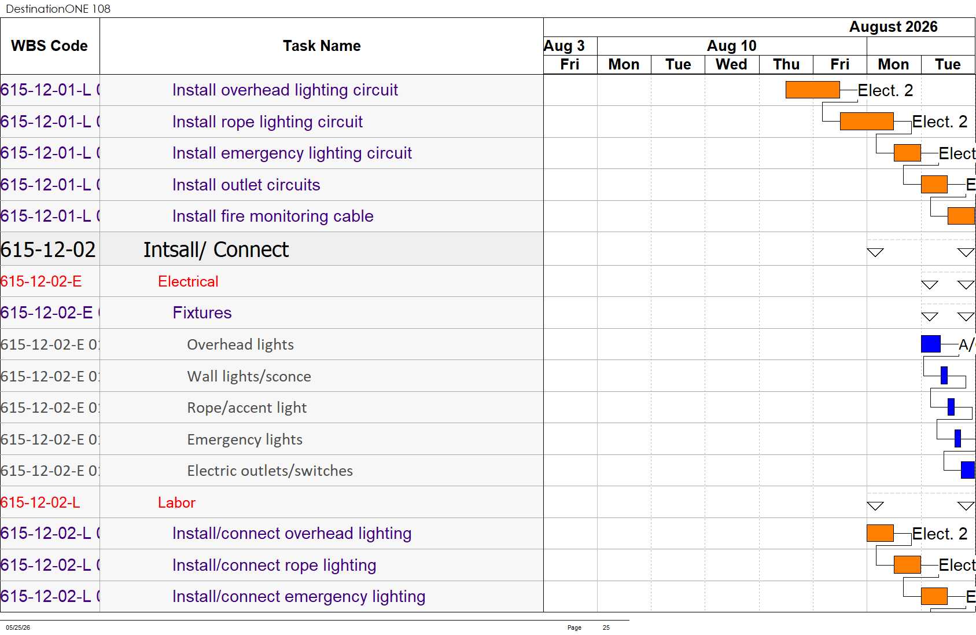Click the Fixtures summary start triangle marker

click(x=930, y=317)
